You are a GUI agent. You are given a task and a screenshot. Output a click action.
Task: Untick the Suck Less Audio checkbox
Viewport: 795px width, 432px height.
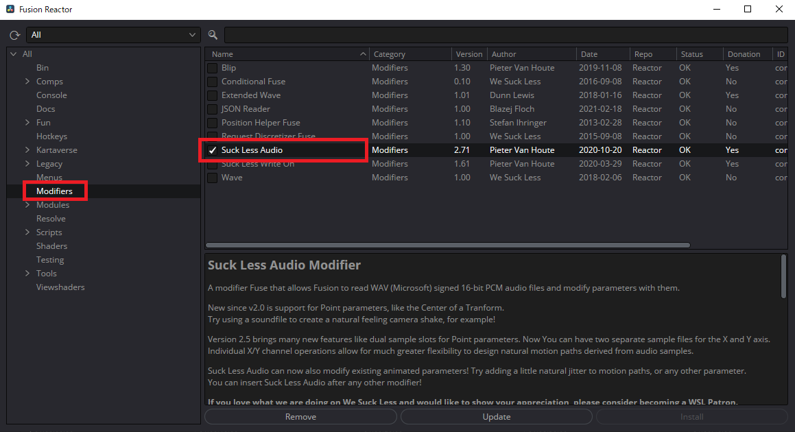pyautogui.click(x=213, y=150)
